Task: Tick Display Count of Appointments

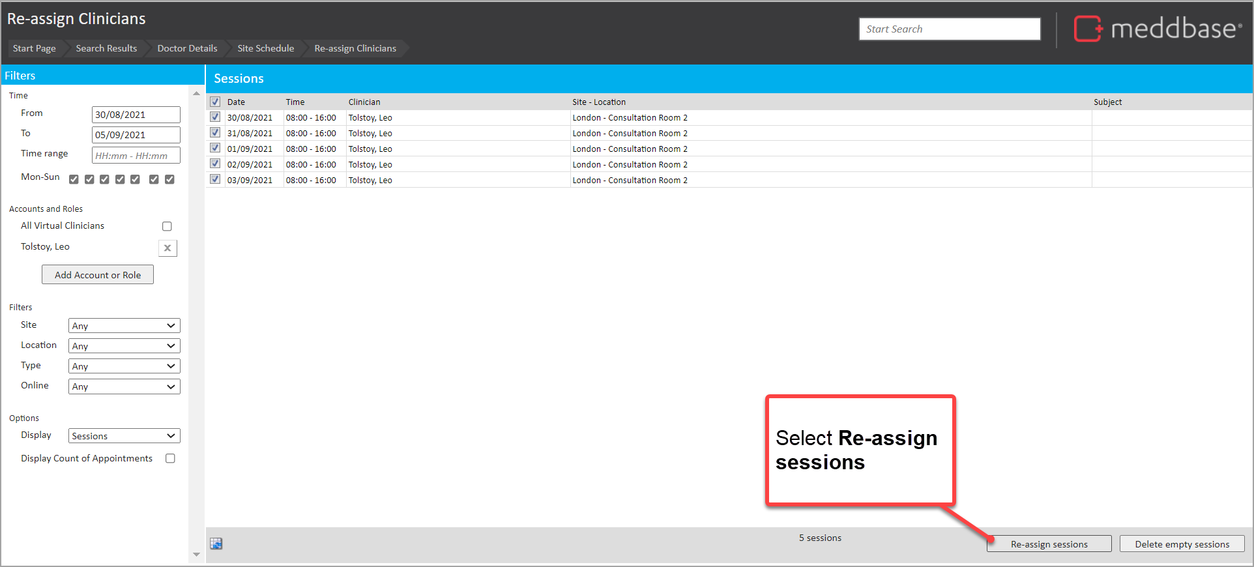Action: click(170, 459)
